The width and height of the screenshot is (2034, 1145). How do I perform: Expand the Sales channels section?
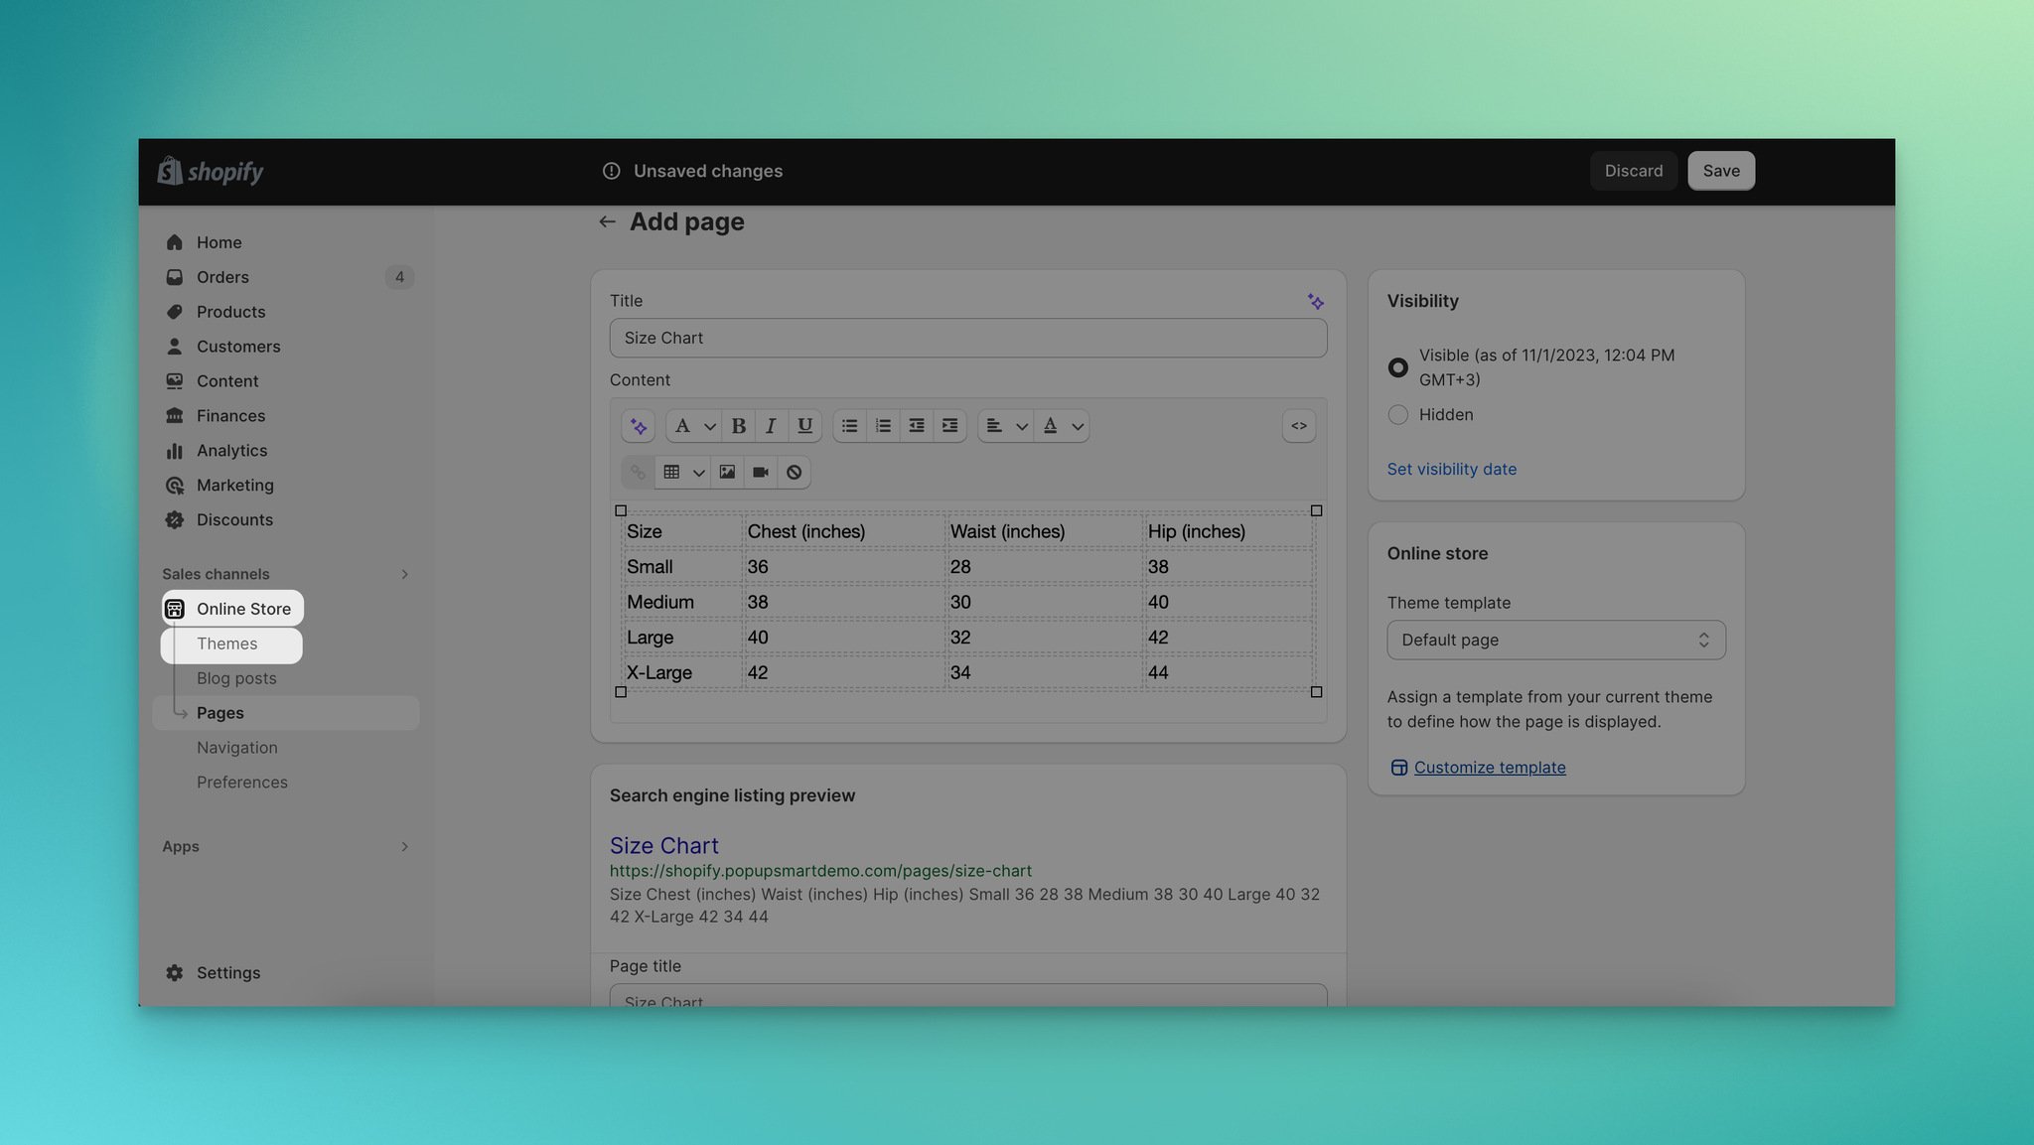(404, 574)
